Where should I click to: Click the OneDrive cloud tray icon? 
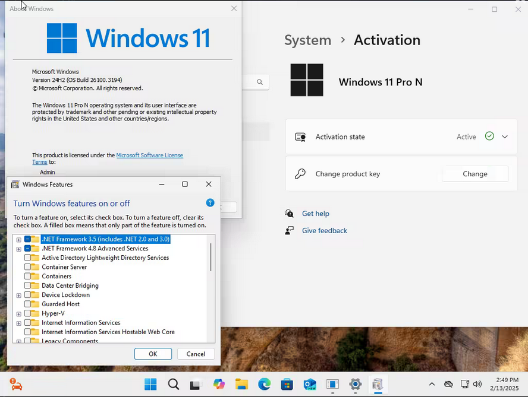(x=448, y=384)
